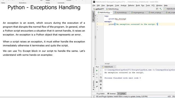Click the Restore Layout icon in Run panel
The height and width of the screenshot is (98, 175).
coord(97,82)
